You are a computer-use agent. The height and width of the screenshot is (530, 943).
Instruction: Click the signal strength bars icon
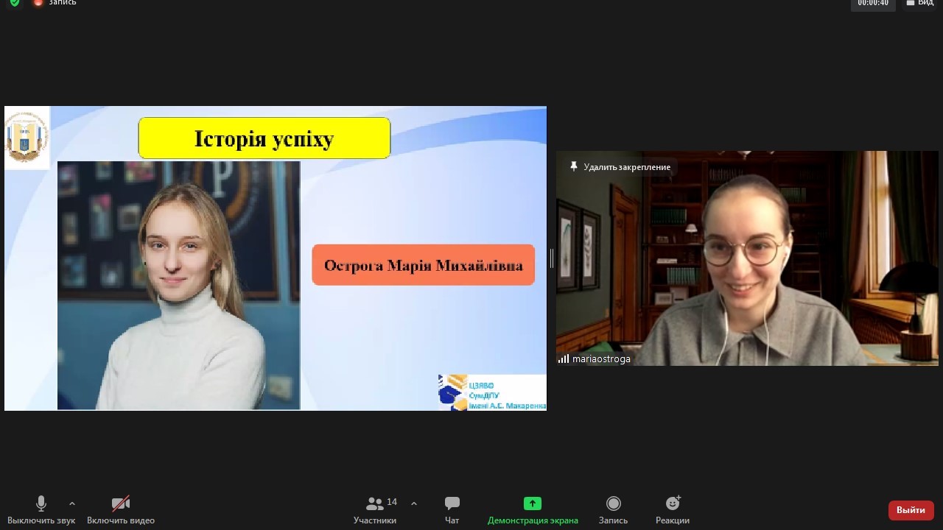pyautogui.click(x=564, y=359)
